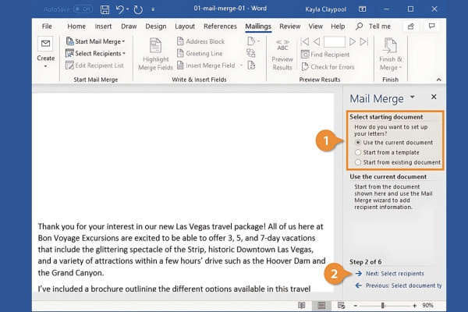This screenshot has height=312, width=468.
Task: Click the Undo arrow icon
Action: click(x=119, y=9)
